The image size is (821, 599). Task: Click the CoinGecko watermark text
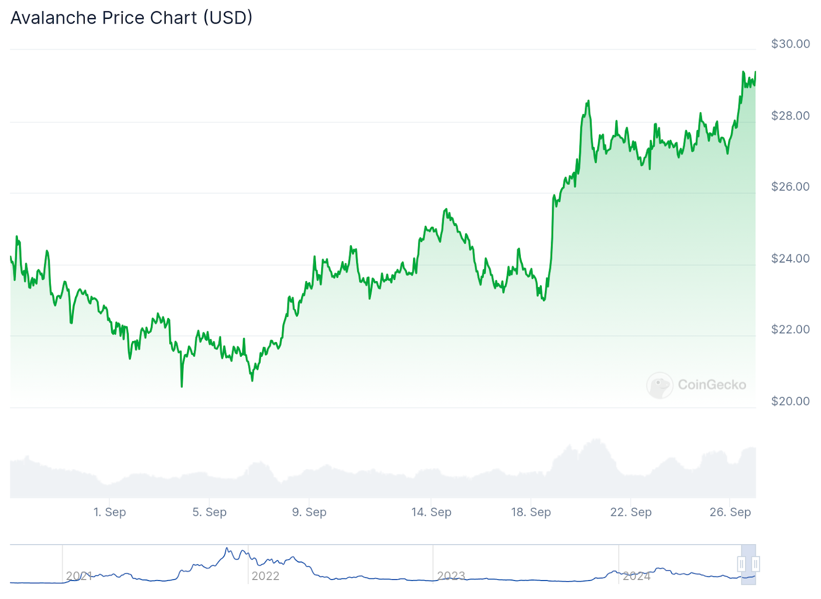pos(712,385)
